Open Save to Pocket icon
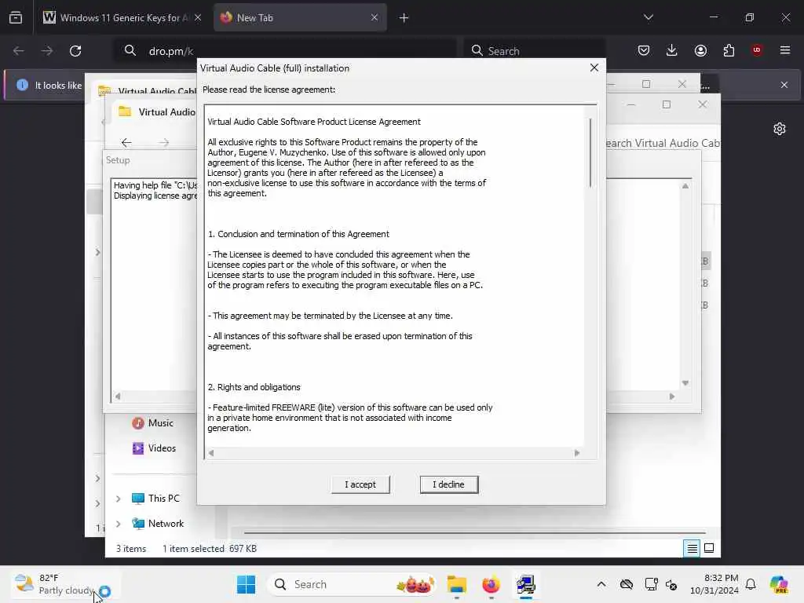 pos(644,50)
